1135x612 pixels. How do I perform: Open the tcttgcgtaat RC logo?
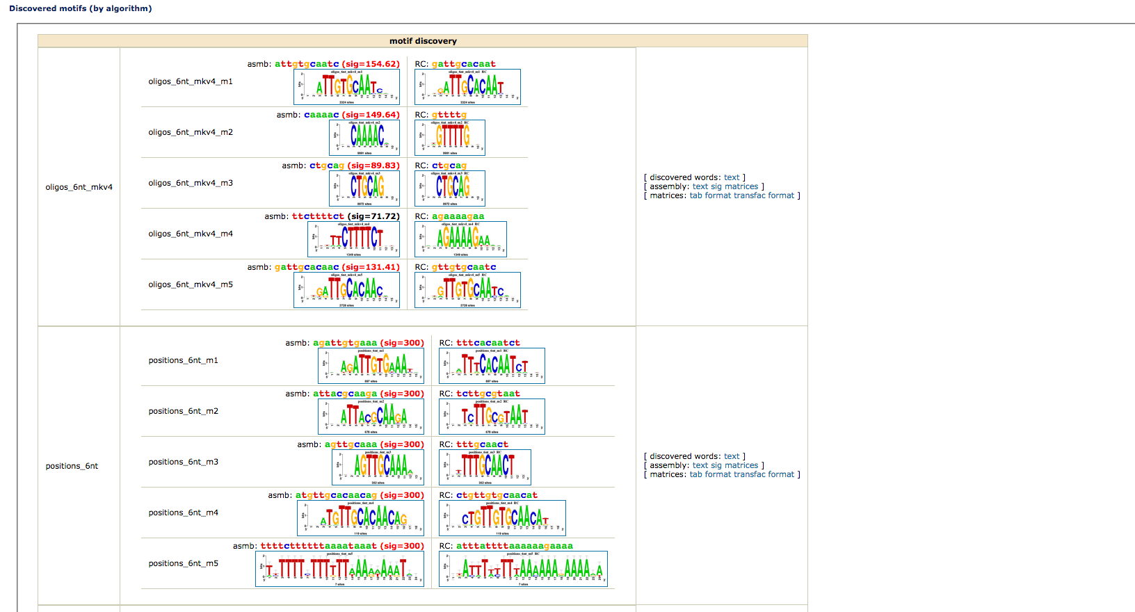[492, 417]
